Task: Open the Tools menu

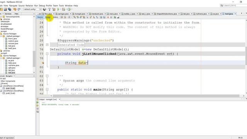Action: (x=61, y=5)
